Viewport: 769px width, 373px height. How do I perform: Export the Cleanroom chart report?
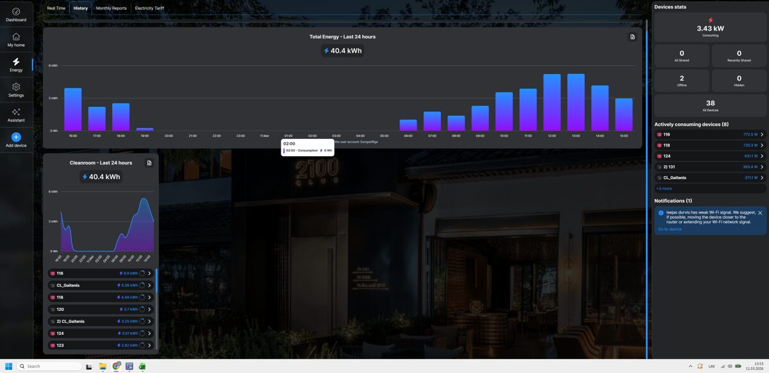149,163
